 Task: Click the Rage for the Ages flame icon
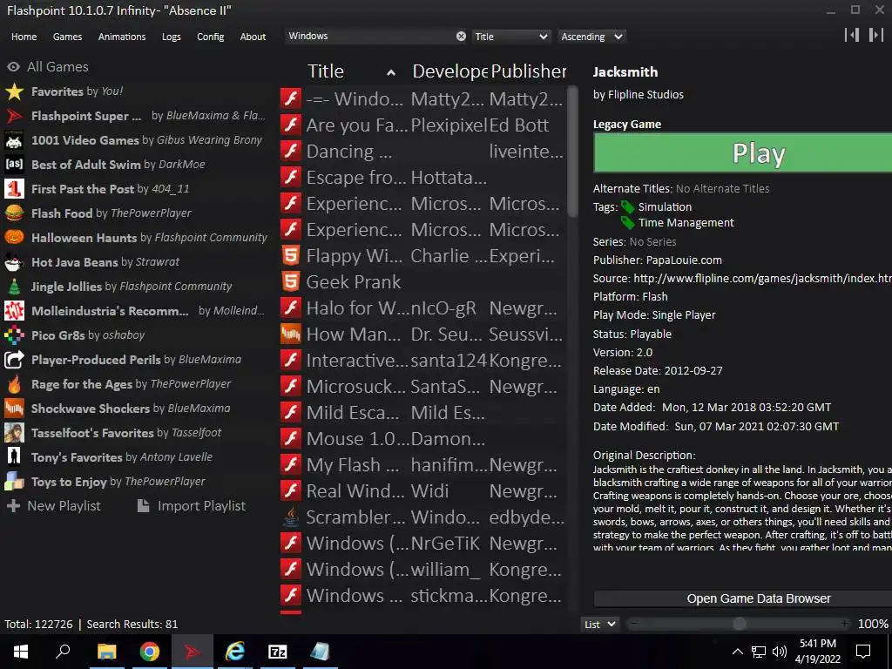coord(14,384)
